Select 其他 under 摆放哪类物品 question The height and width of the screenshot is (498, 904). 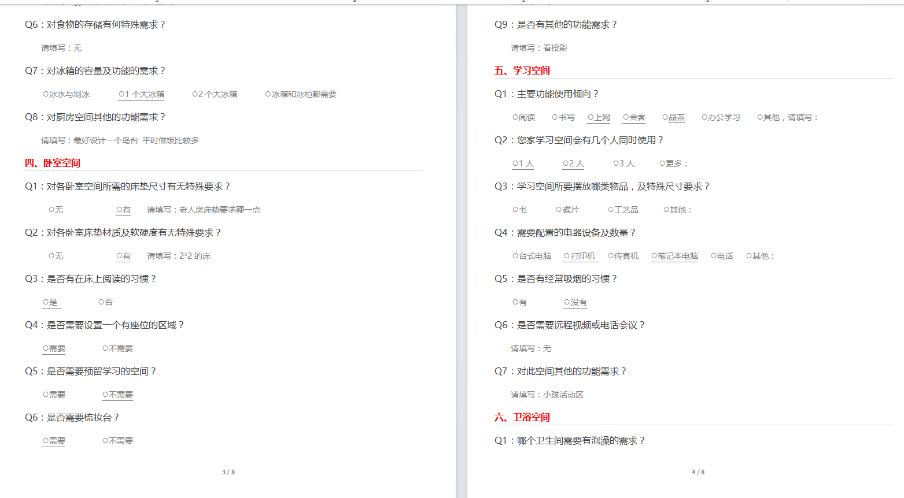677,210
